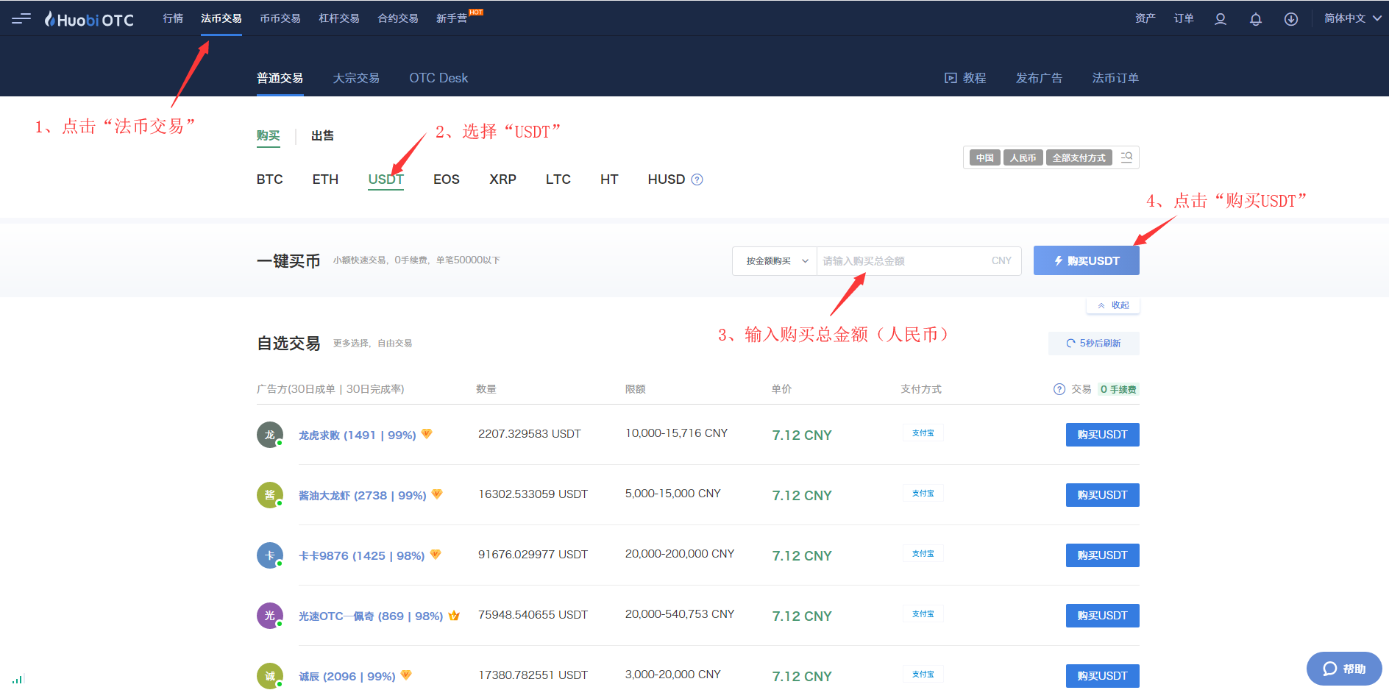Switch to the OTC Desk tab
The image size is (1389, 690).
[438, 78]
